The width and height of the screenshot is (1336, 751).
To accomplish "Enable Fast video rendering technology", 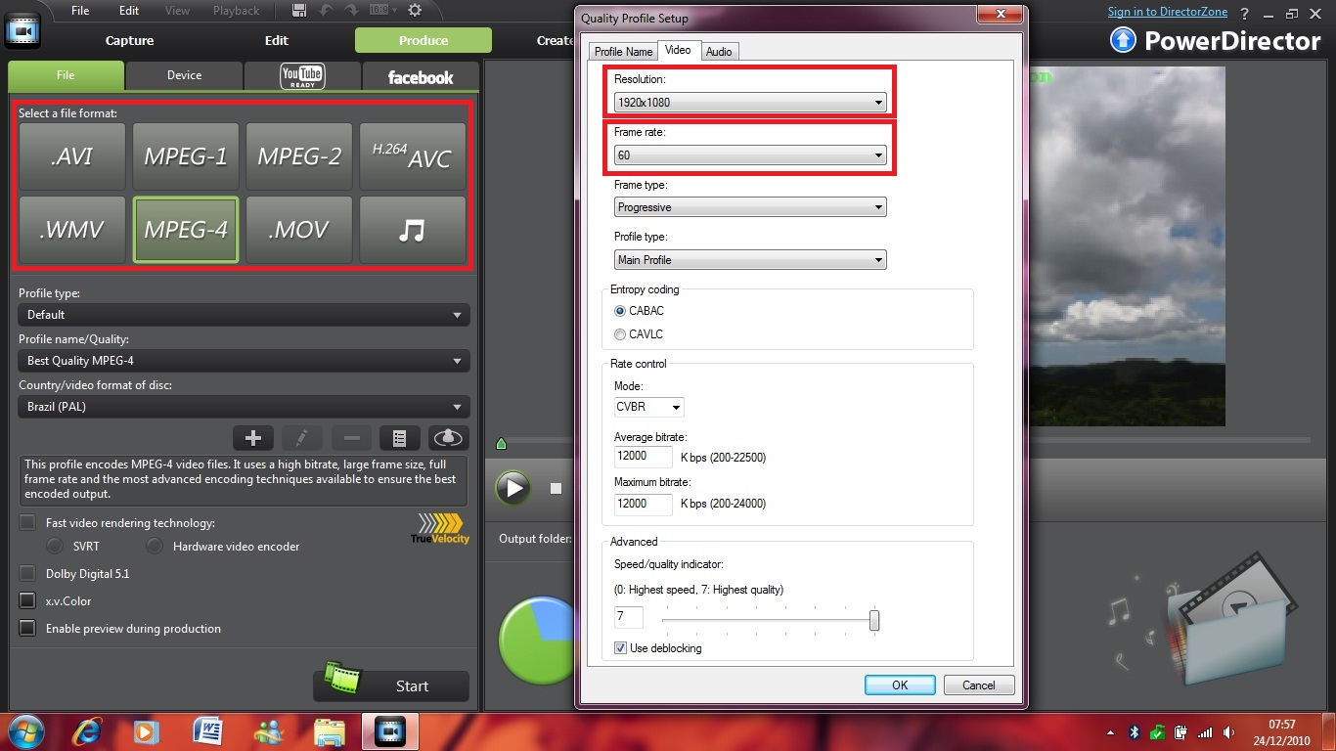I will pyautogui.click(x=27, y=523).
